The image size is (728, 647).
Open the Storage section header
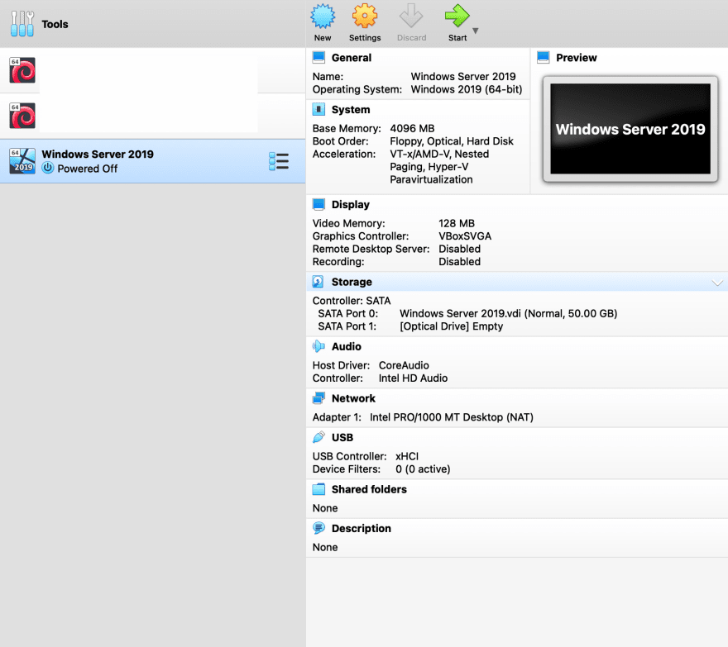click(x=352, y=282)
